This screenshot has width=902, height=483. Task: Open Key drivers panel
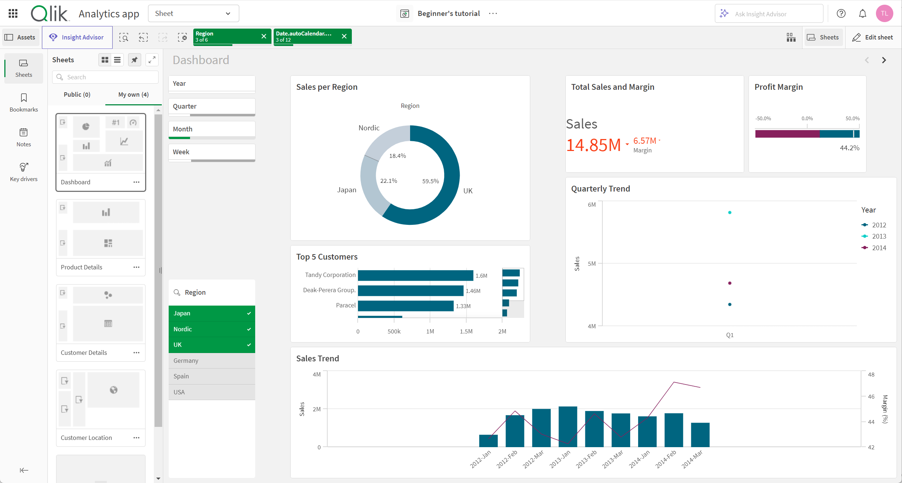coord(23,174)
